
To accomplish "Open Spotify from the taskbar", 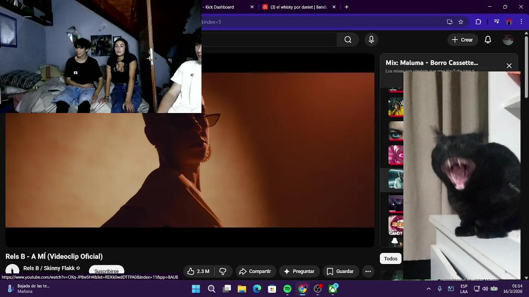I will pos(287,289).
